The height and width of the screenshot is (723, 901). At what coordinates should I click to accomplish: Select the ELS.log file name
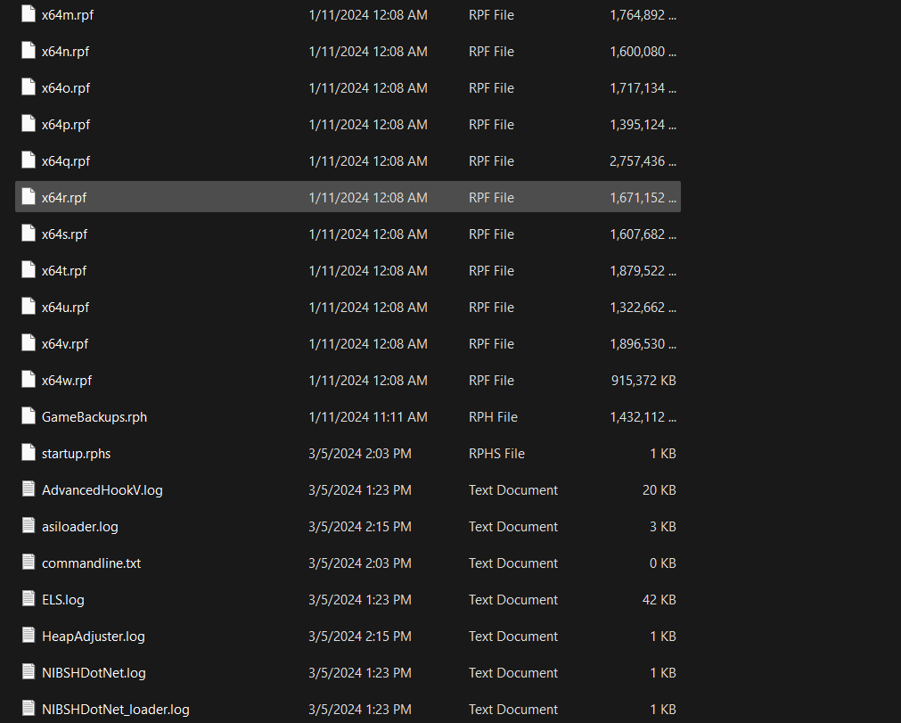[x=63, y=599]
